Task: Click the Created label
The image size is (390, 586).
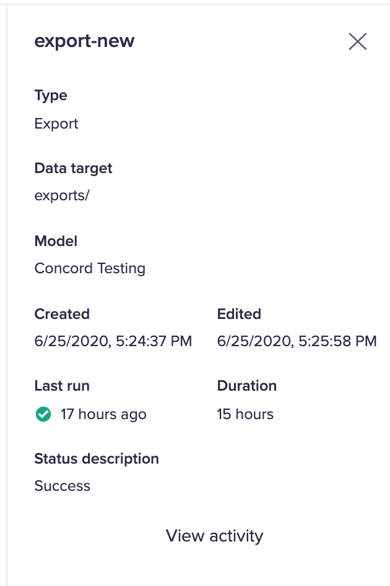Action: click(x=62, y=314)
